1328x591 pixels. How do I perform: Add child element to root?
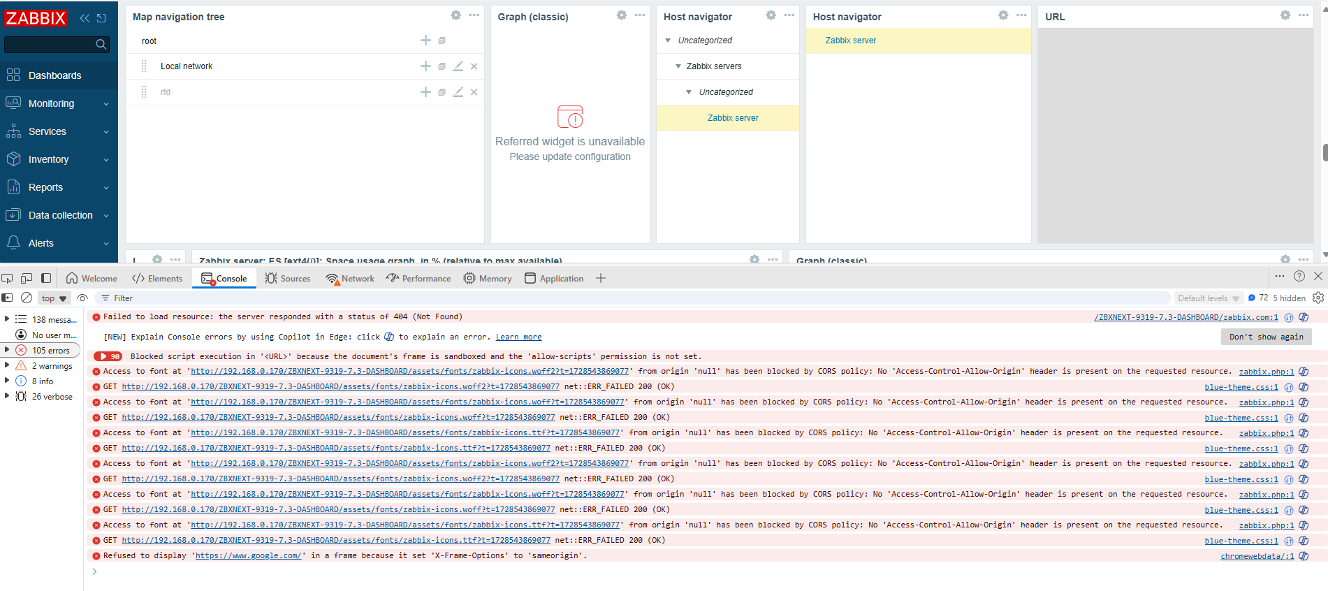pyautogui.click(x=425, y=41)
